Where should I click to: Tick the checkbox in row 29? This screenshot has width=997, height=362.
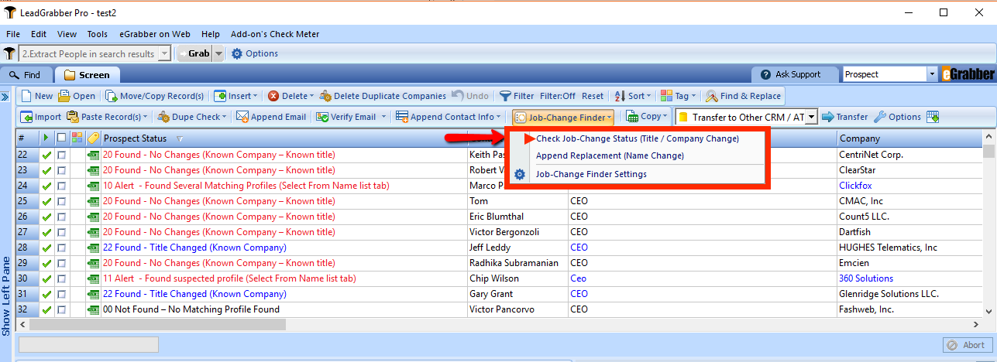click(x=62, y=263)
